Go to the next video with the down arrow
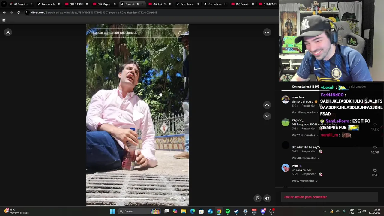The width and height of the screenshot is (384, 216). click(x=267, y=116)
